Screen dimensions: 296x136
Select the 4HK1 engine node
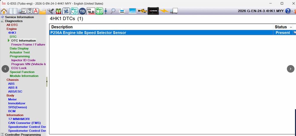pyautogui.click(x=12, y=33)
